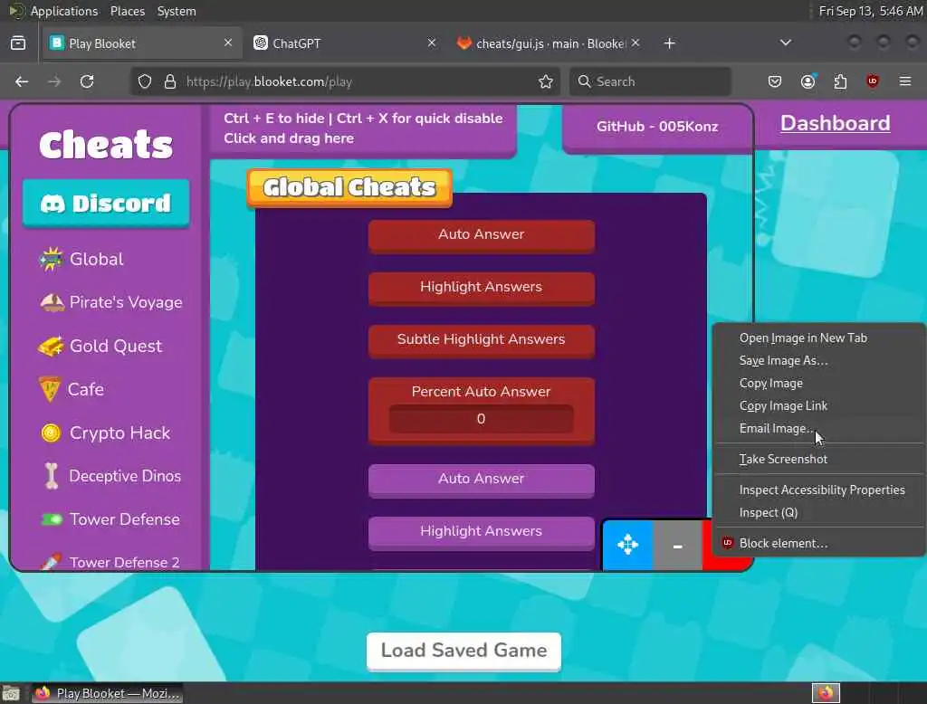Viewport: 927px width, 704px height.
Task: Reload the Blooket page
Action: 87,81
